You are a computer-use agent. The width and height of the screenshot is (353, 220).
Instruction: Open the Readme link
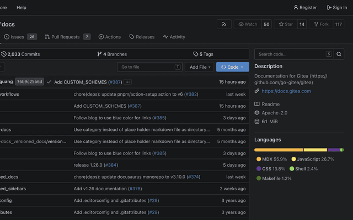click(x=267, y=104)
